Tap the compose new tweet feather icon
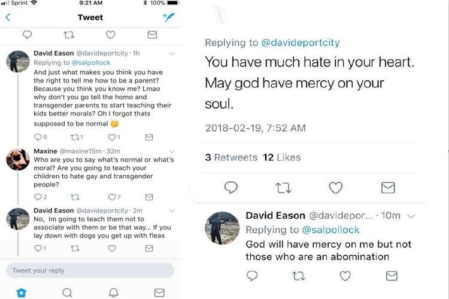The width and height of the screenshot is (449, 299). (168, 17)
